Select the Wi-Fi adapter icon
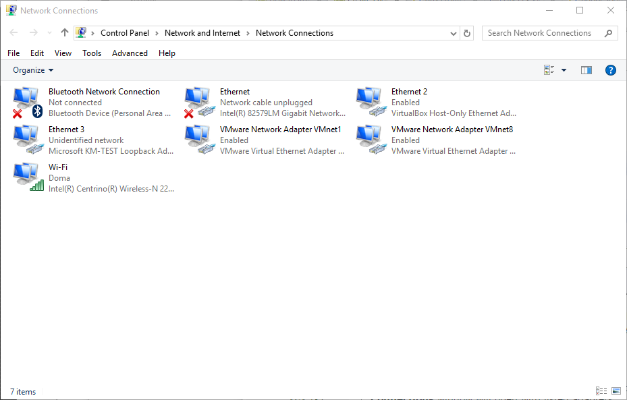 28,178
